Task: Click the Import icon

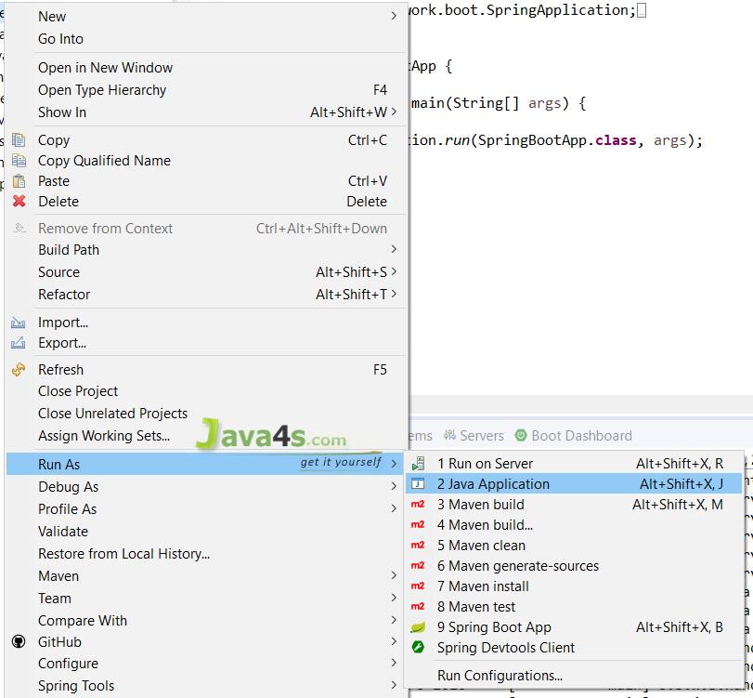Action: point(19,323)
